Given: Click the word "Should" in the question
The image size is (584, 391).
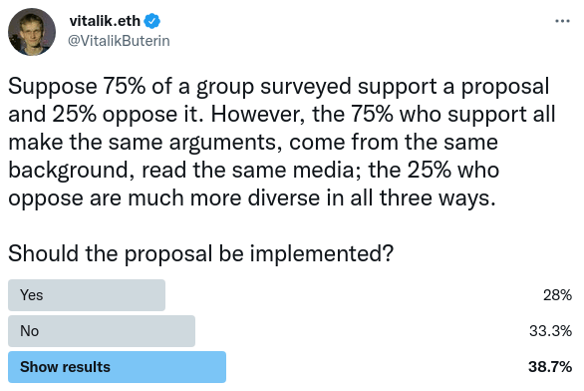Looking at the screenshot, I should (44, 253).
